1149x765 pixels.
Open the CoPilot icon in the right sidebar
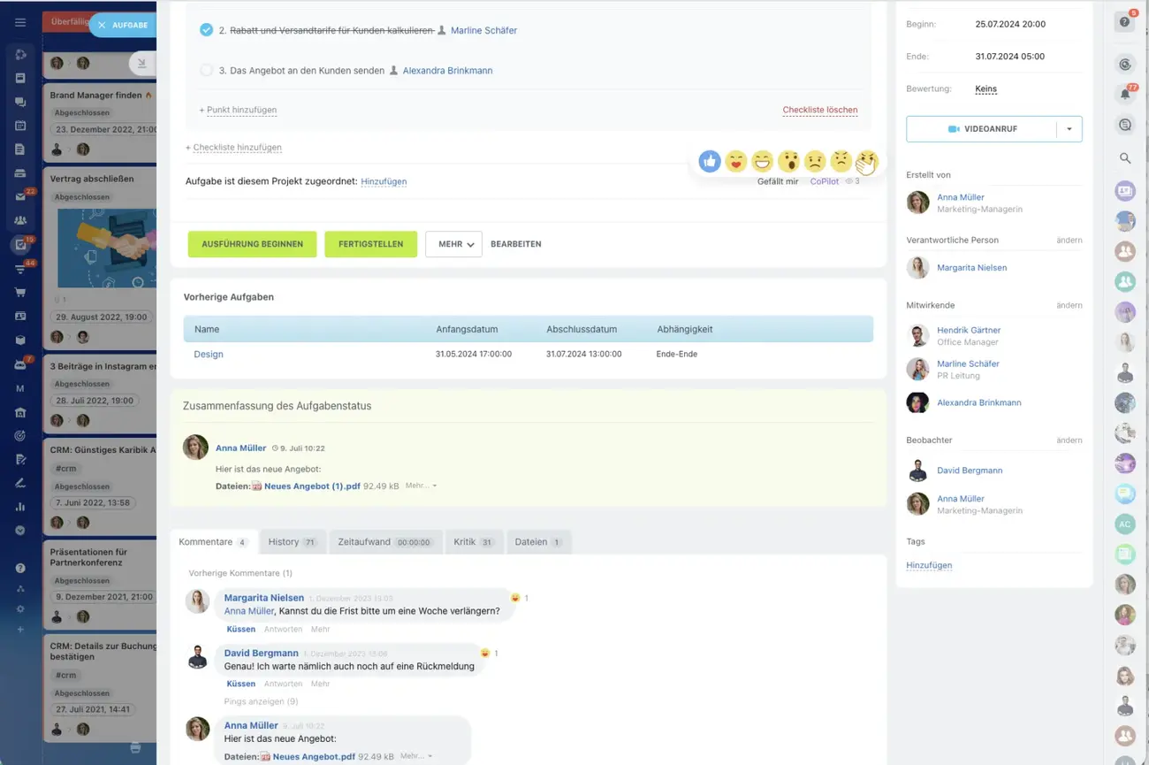tap(1124, 65)
